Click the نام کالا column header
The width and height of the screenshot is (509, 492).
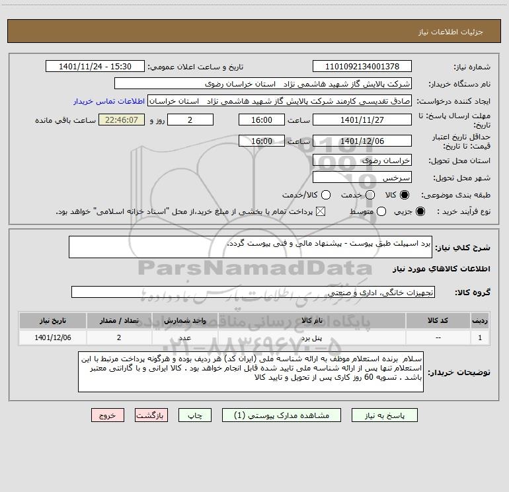pos(311,321)
